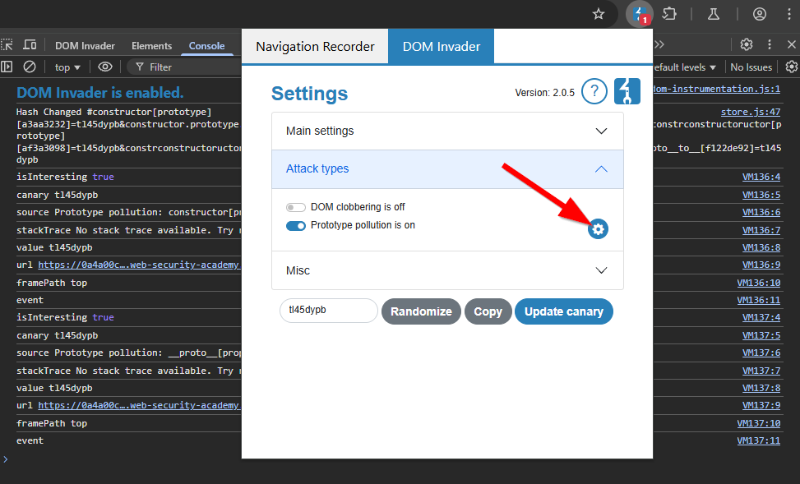Open url link beside VM137:9
This screenshot has height=484, width=800.
click(139, 405)
